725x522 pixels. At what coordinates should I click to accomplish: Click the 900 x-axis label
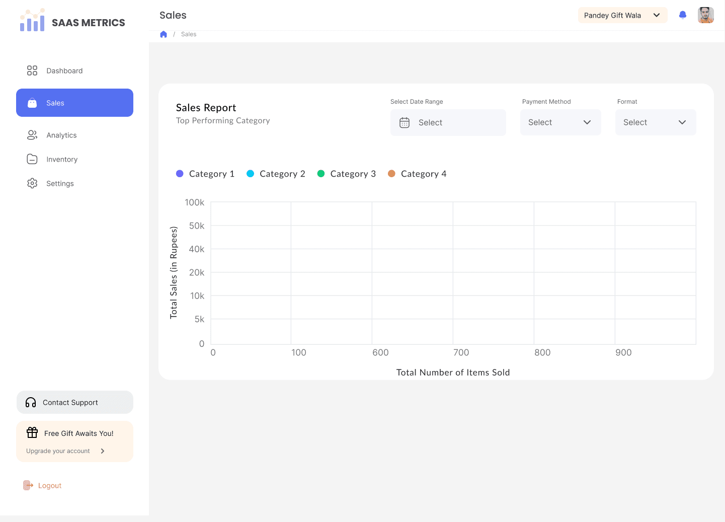click(623, 353)
